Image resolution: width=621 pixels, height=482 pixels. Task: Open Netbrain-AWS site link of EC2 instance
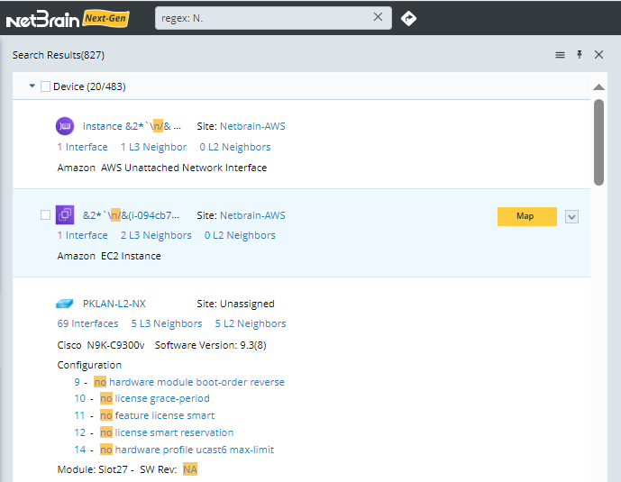tap(252, 215)
